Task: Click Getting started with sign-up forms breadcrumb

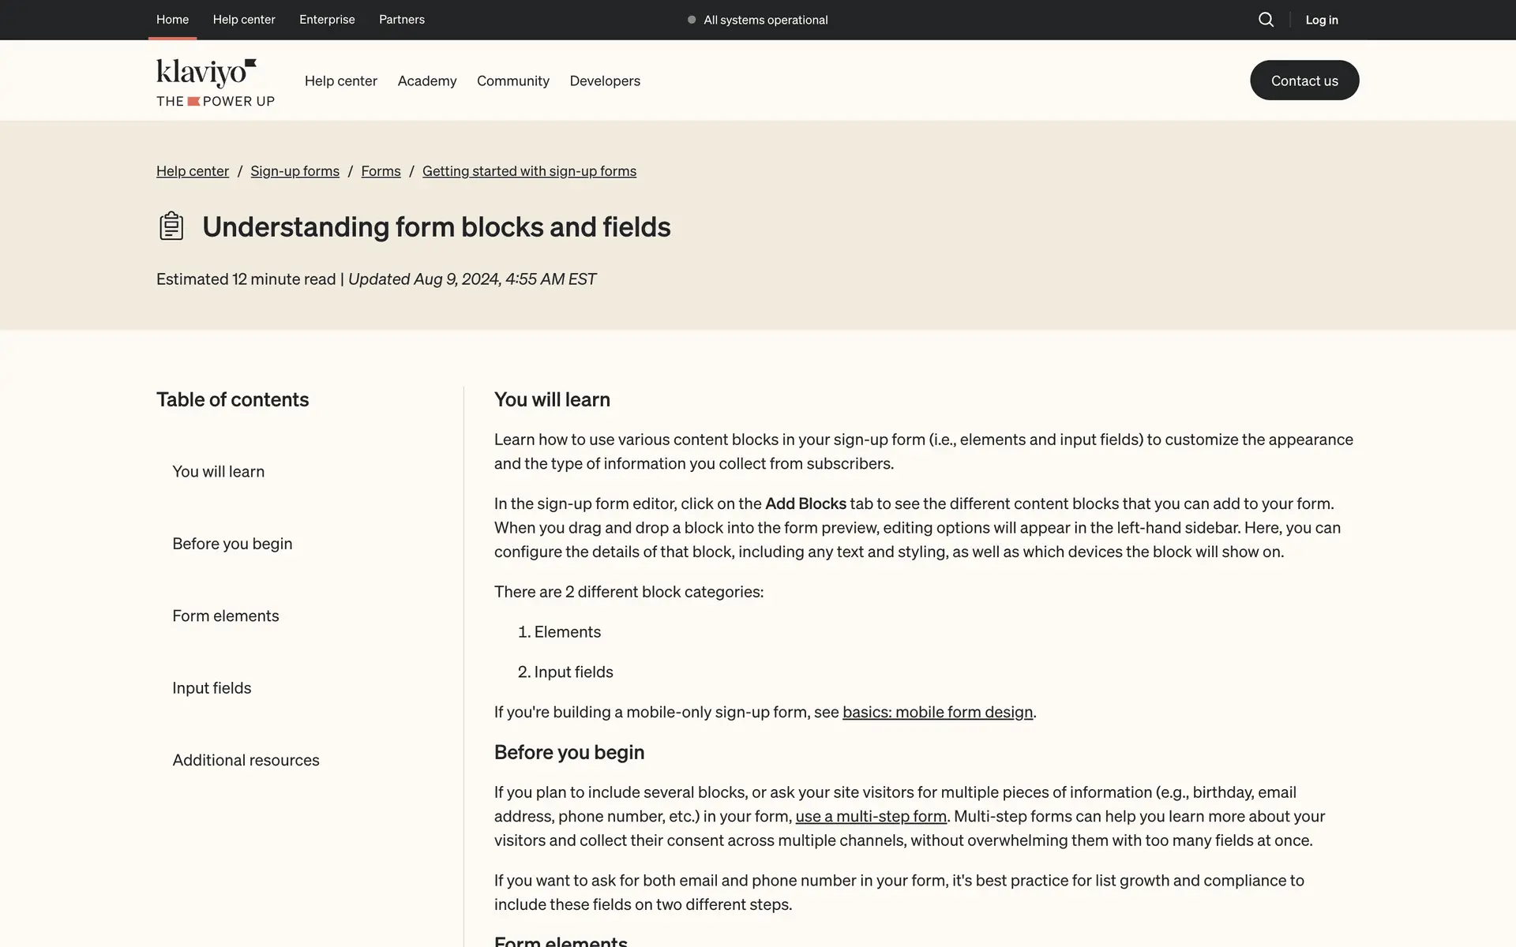Action: tap(529, 171)
